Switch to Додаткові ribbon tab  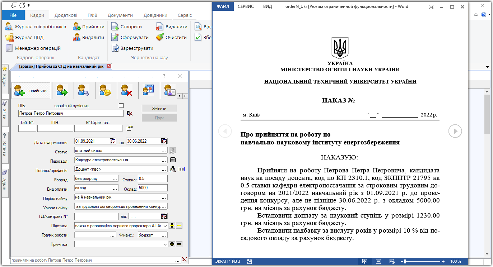point(66,15)
